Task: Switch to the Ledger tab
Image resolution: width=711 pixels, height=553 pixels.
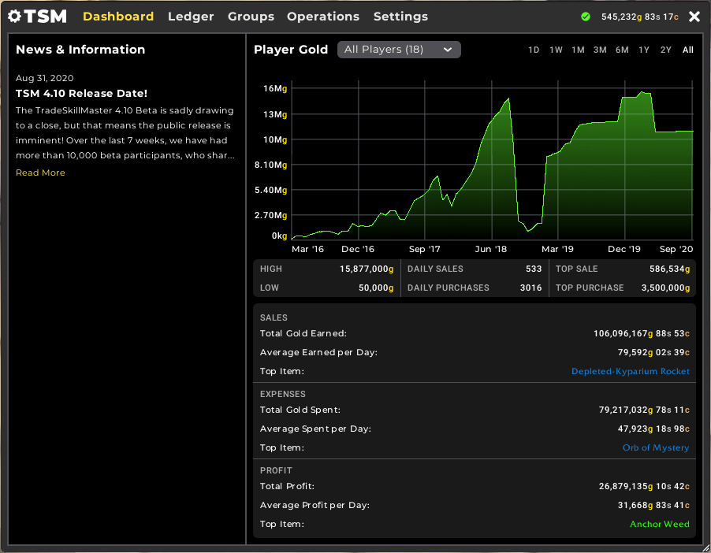Action: click(x=191, y=17)
